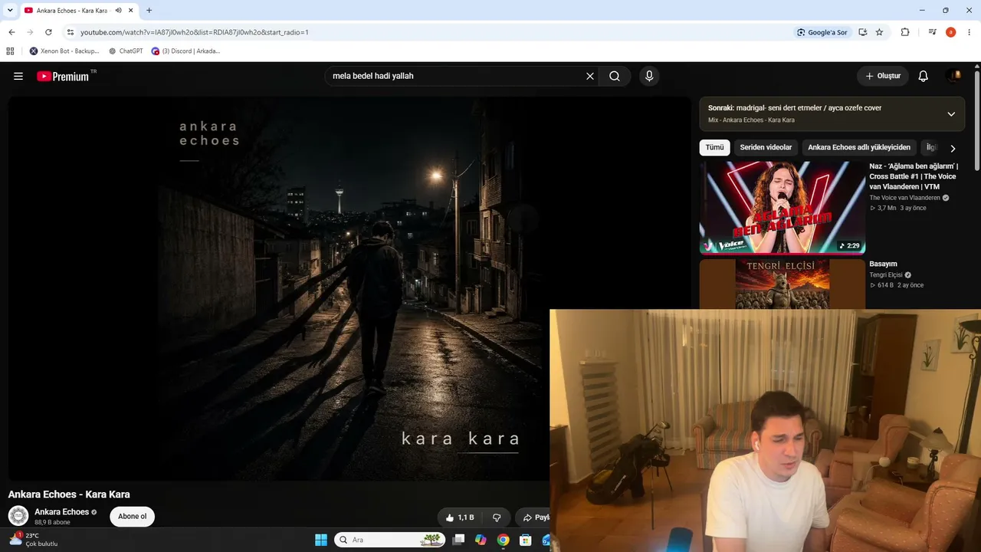Image resolution: width=981 pixels, height=552 pixels.
Task: Open Chrome three-dot menu
Action: tap(970, 32)
